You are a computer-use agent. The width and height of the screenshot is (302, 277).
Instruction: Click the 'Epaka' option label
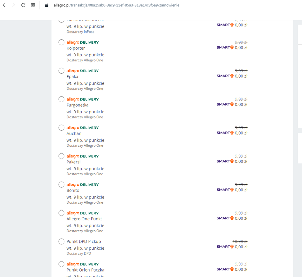(73, 77)
